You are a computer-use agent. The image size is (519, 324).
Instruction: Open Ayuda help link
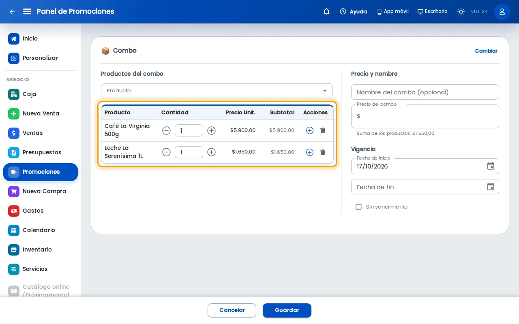353,12
